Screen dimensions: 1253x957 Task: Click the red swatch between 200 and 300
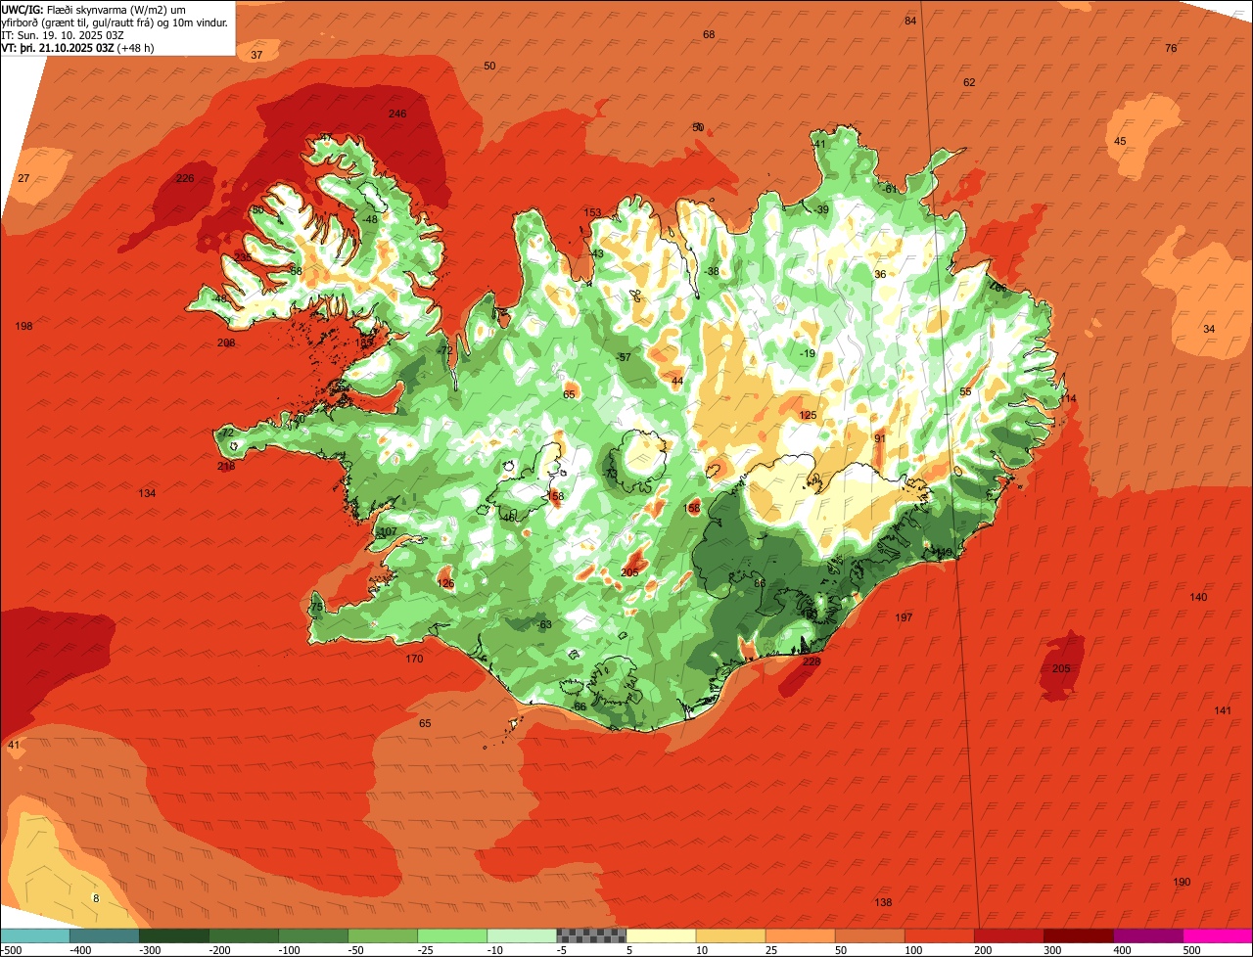point(1008,935)
